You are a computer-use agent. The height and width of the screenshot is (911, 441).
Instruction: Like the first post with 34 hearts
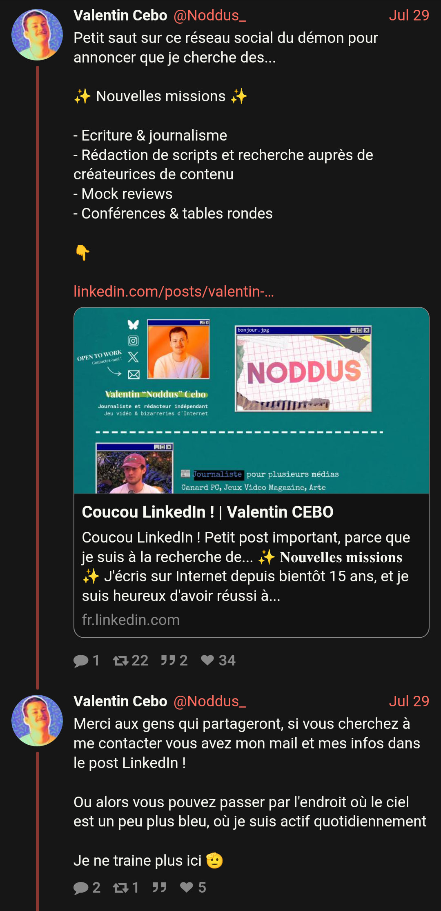pyautogui.click(x=207, y=660)
